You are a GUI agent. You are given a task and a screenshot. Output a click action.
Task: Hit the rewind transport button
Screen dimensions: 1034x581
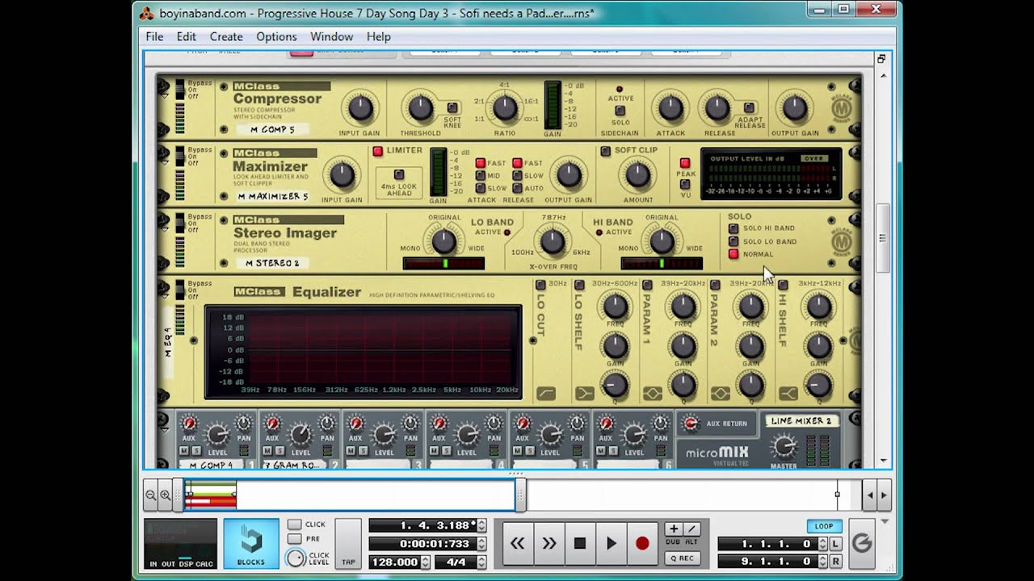(518, 544)
